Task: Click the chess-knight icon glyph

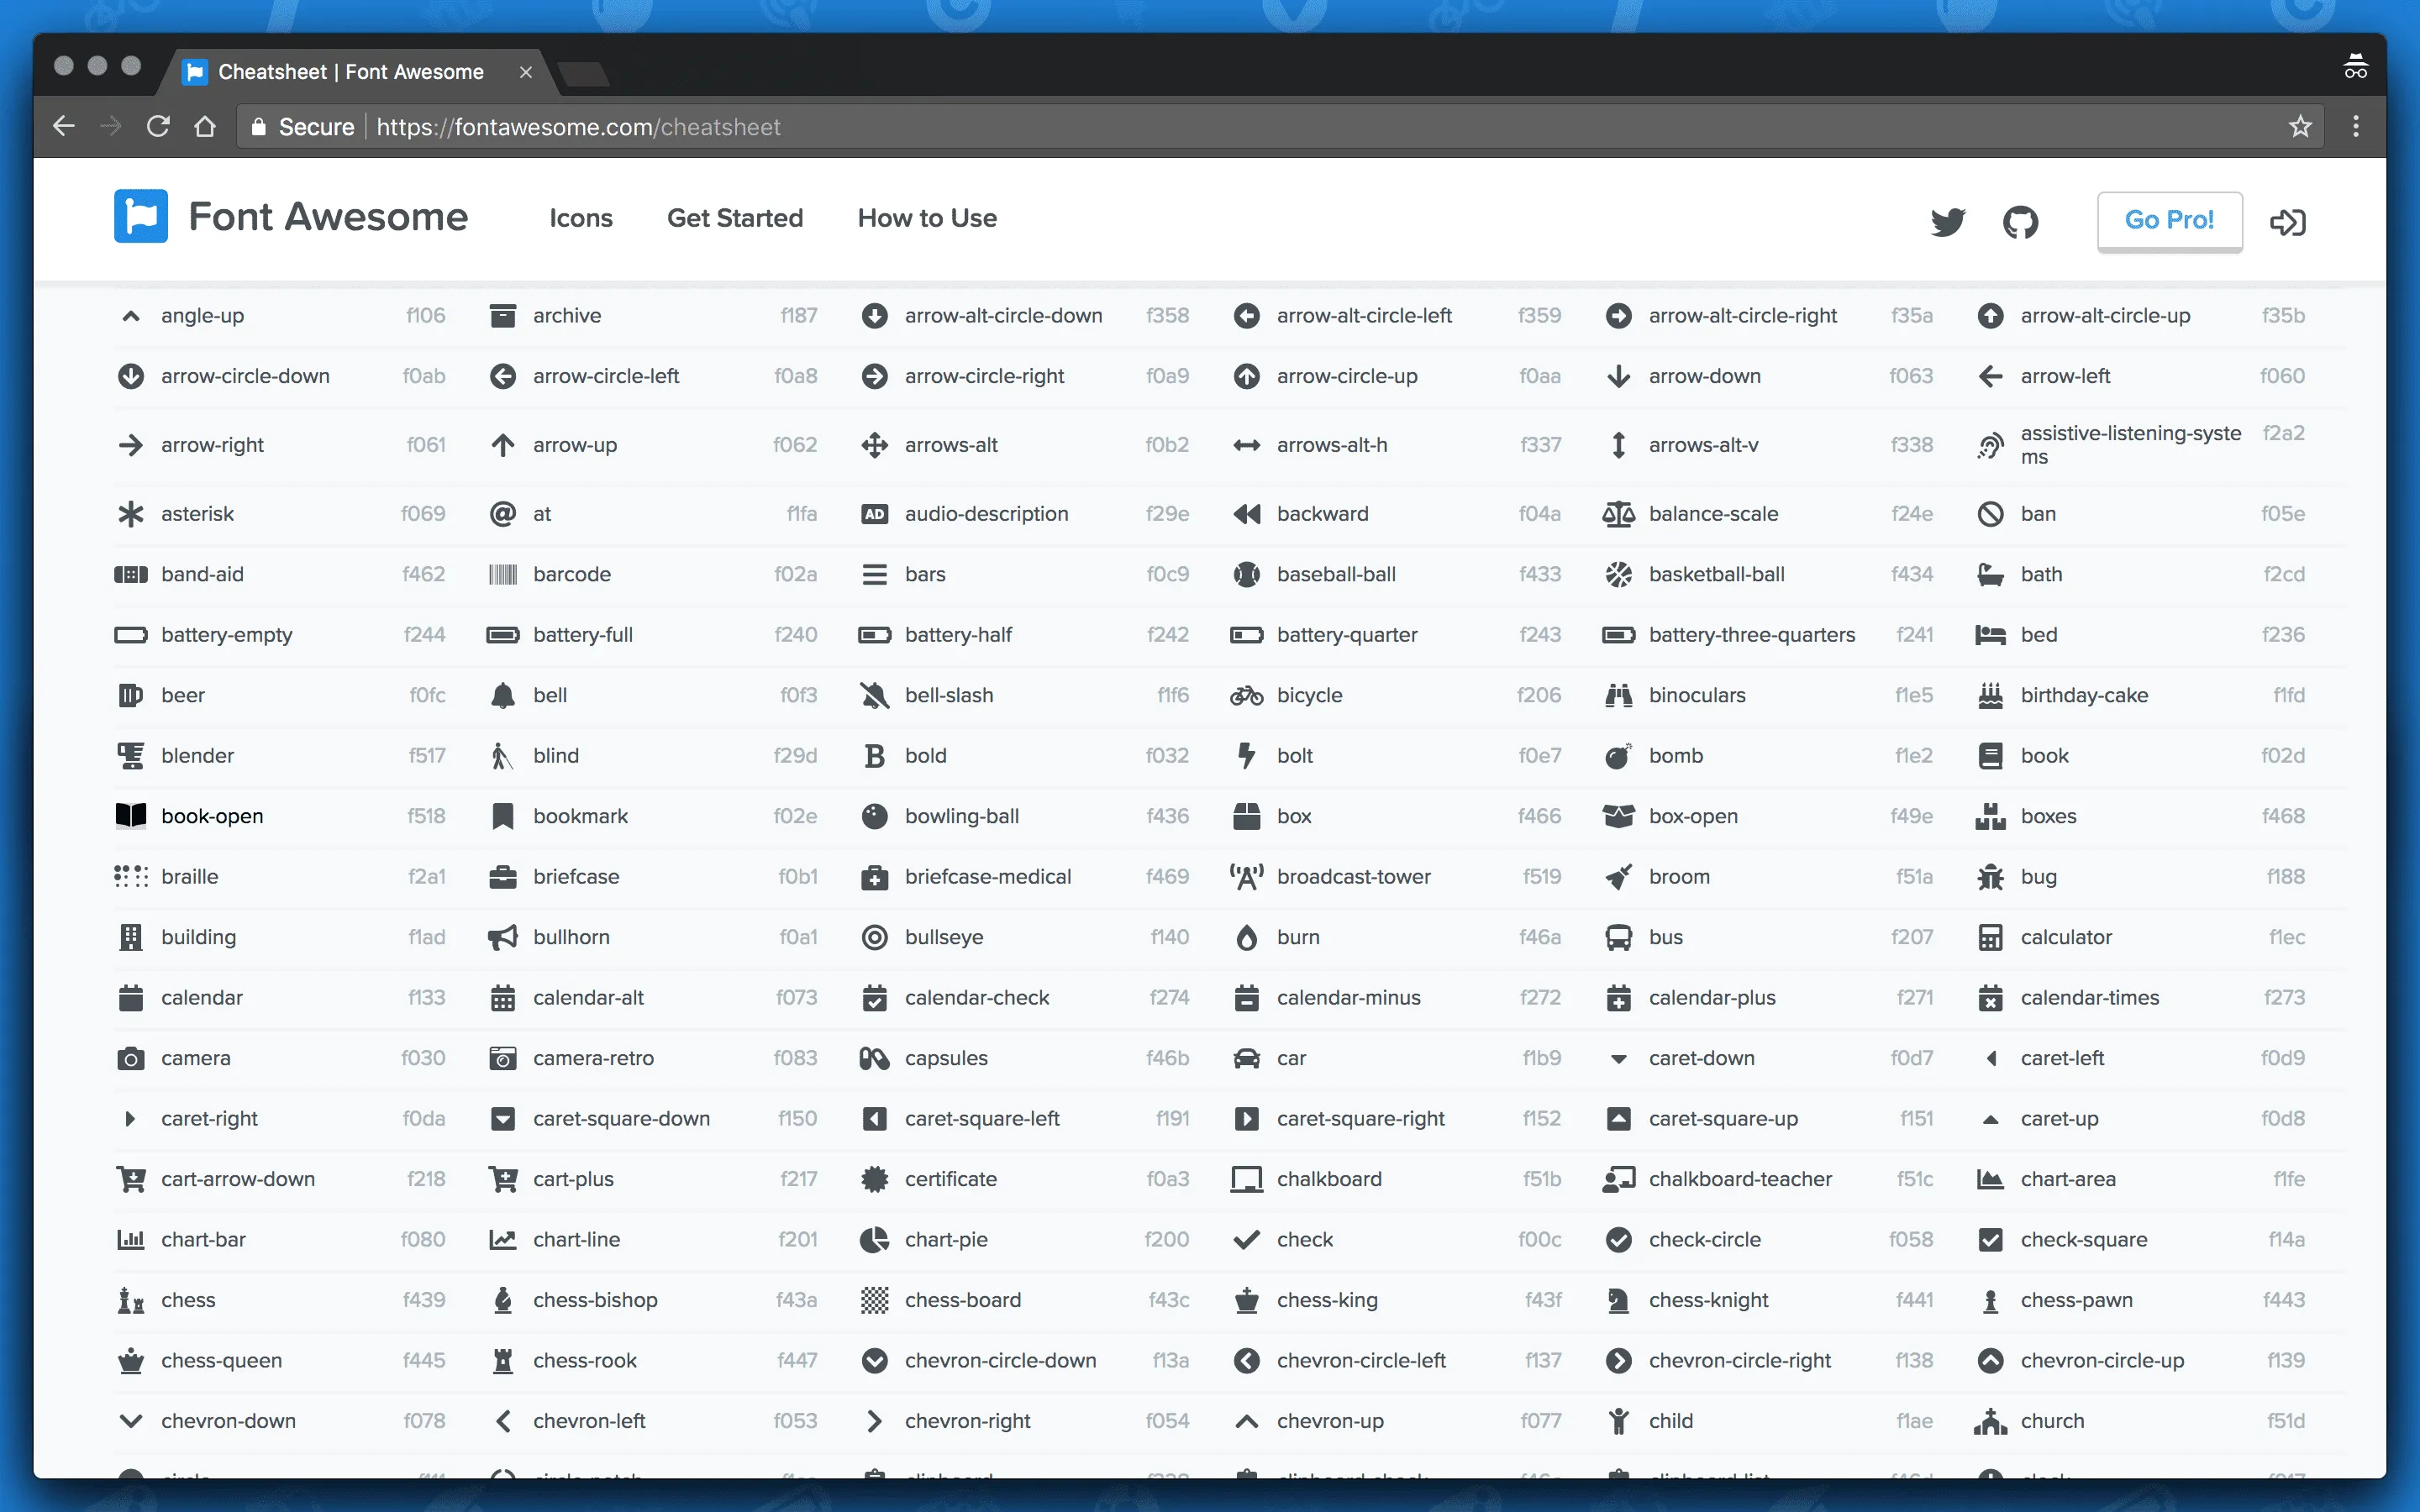Action: (1618, 1300)
